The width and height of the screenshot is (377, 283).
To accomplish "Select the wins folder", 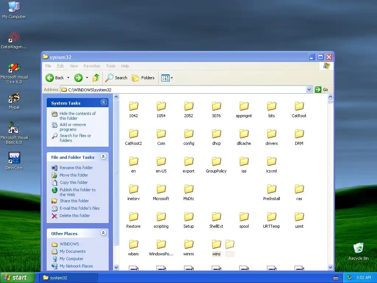I will point(216,248).
